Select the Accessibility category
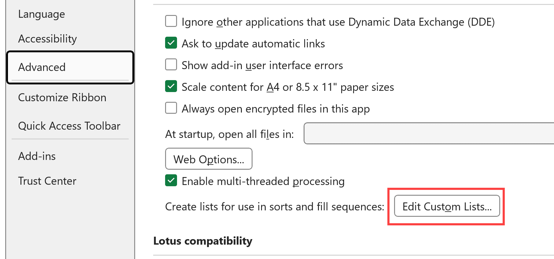Image resolution: width=554 pixels, height=259 pixels. (47, 39)
